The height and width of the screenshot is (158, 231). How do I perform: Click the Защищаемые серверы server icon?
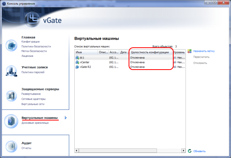click(12, 95)
